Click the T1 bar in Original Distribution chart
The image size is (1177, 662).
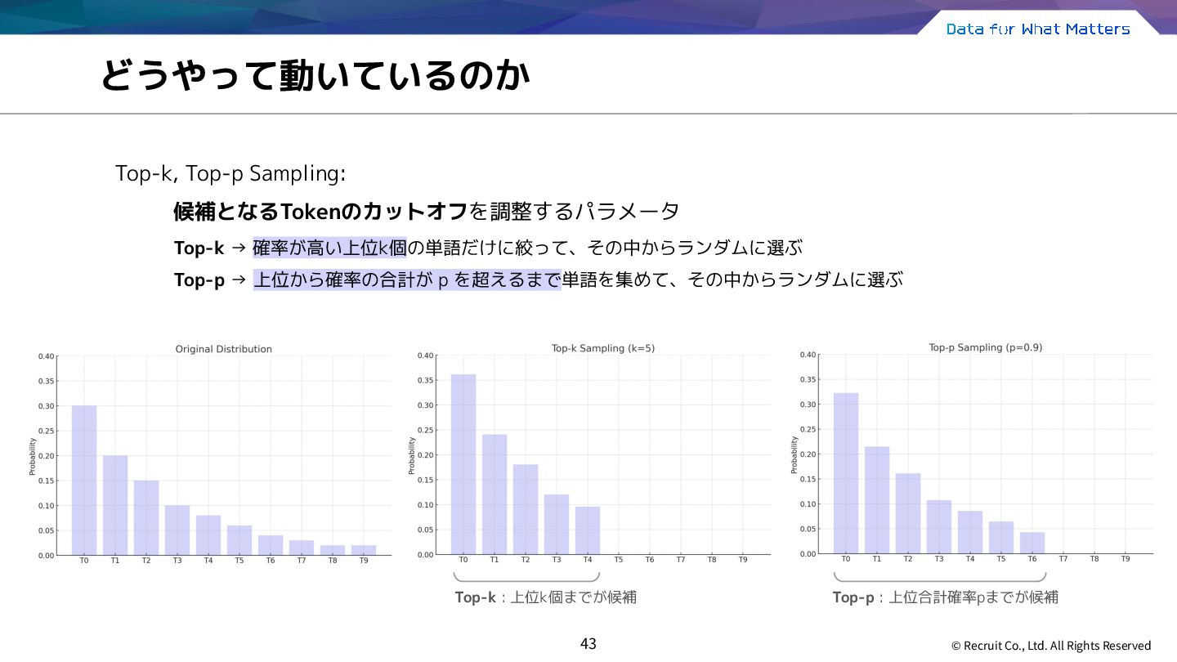pyautogui.click(x=115, y=505)
